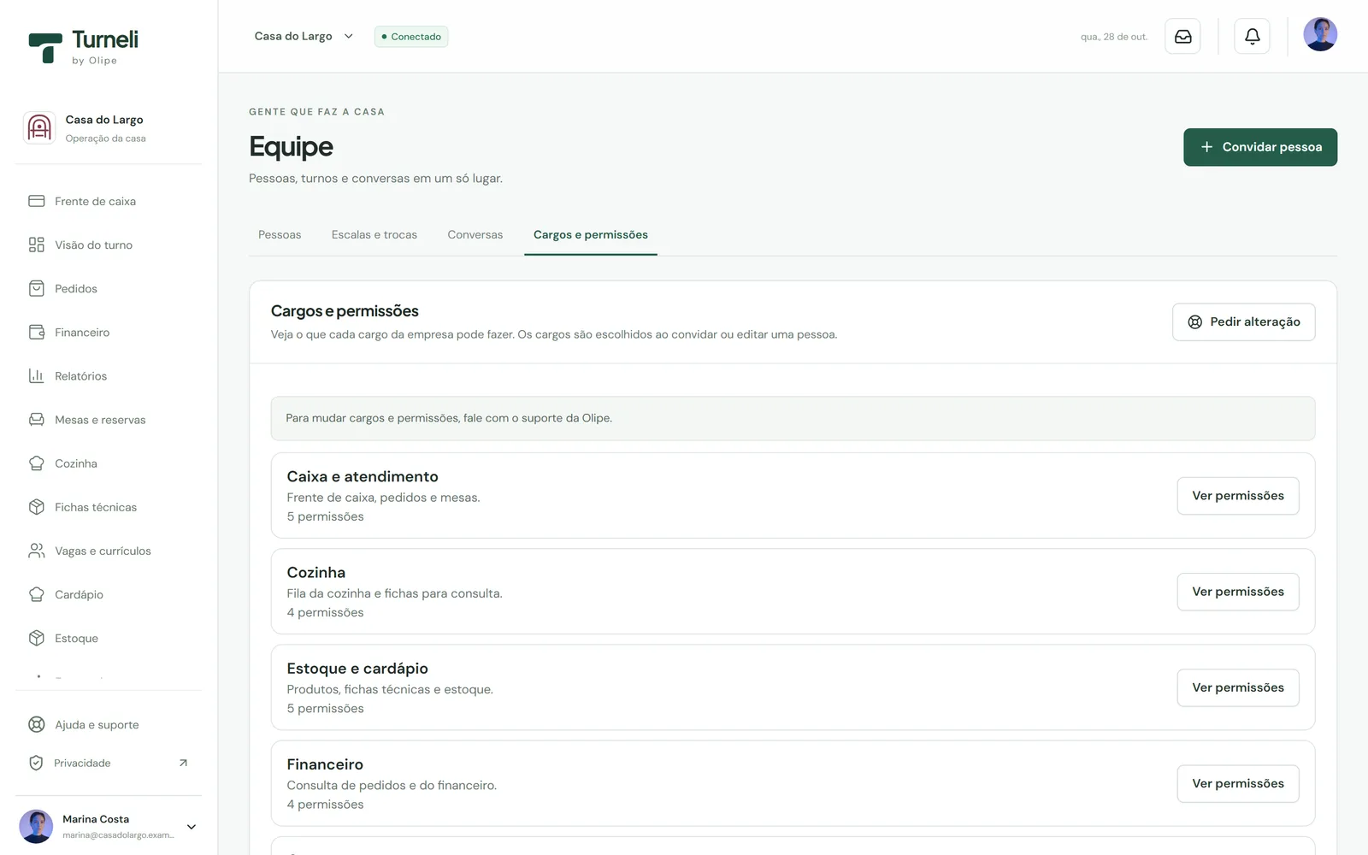Click "4 permissões" under the Financeiro role

pyautogui.click(x=325, y=804)
